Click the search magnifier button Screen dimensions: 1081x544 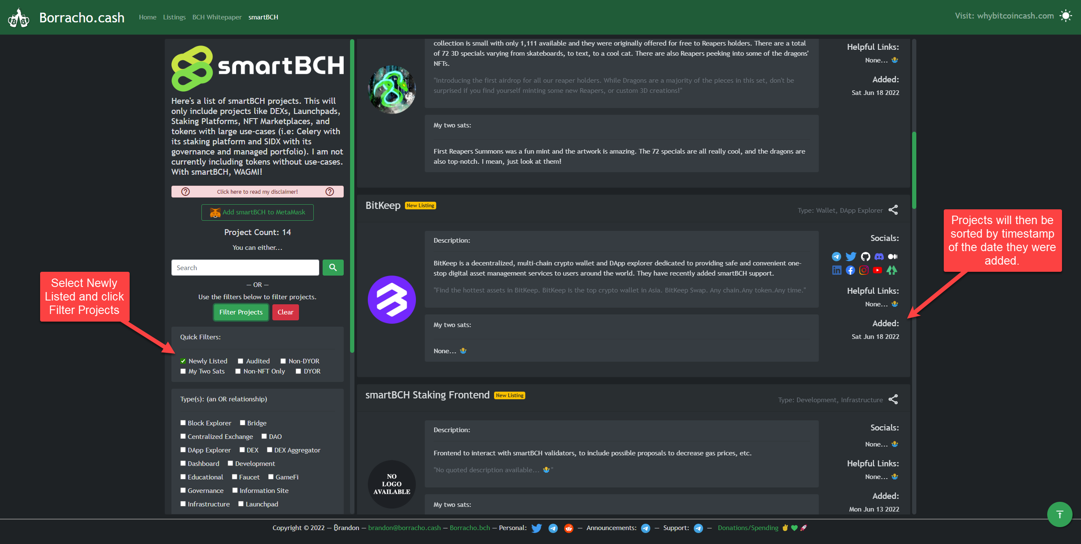(333, 268)
